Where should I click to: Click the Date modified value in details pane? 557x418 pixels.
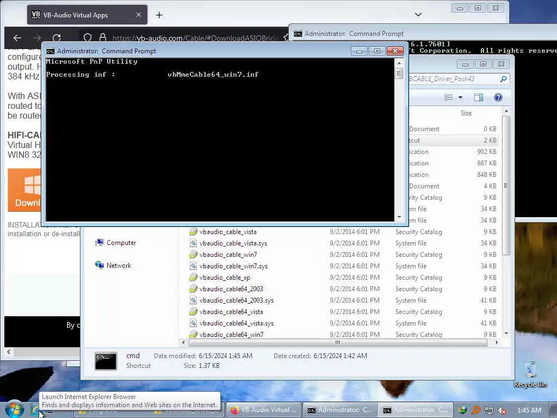coord(226,356)
